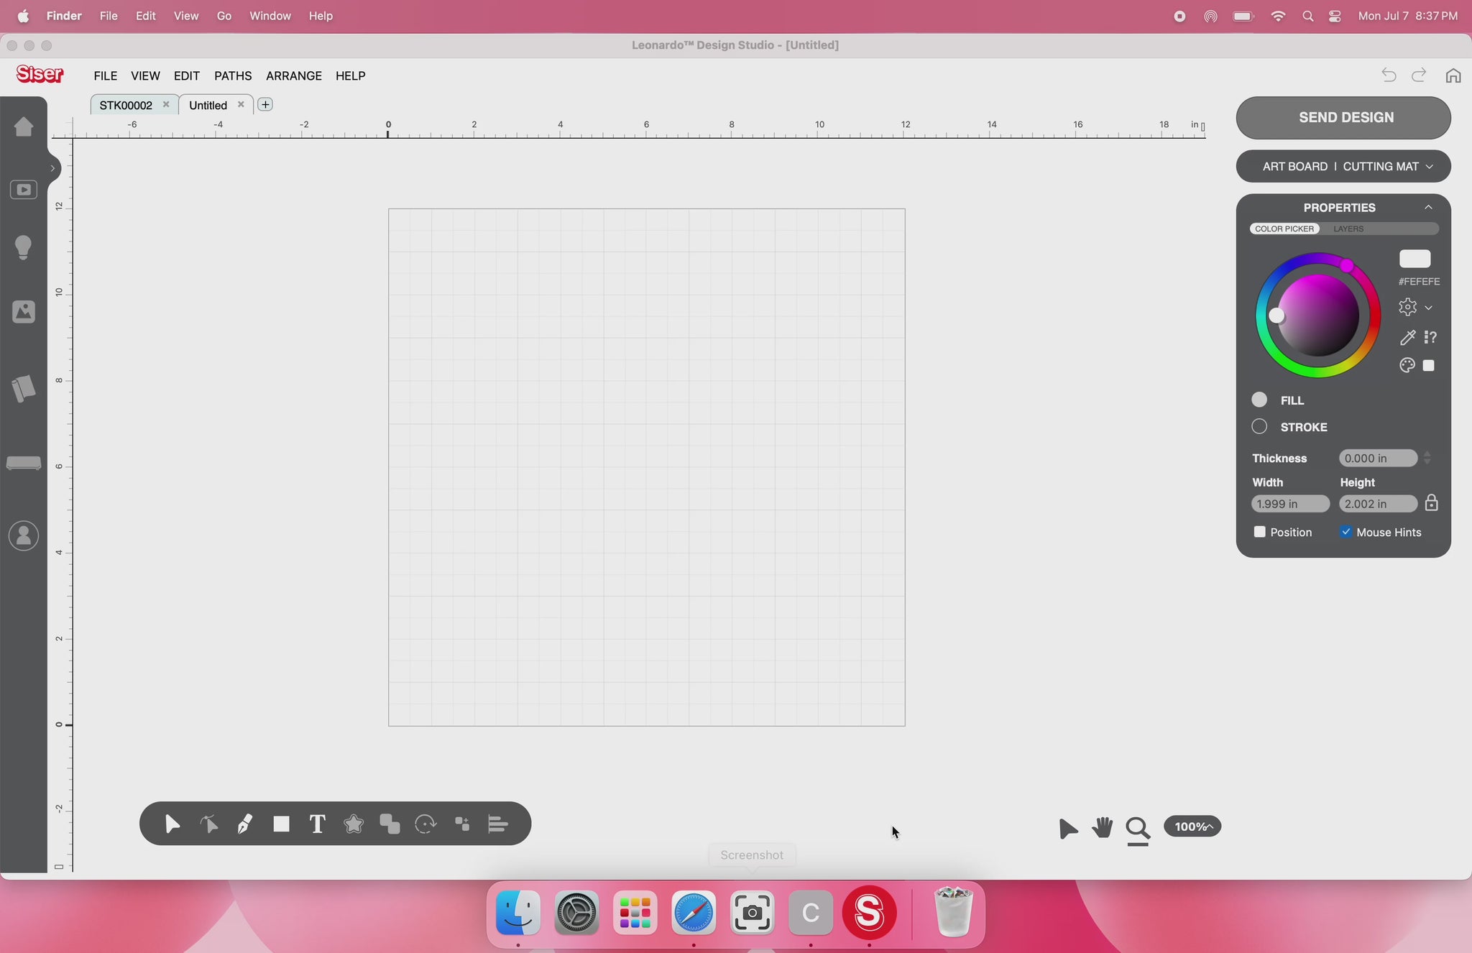The height and width of the screenshot is (953, 1472).
Task: Pick the star Shapes tool
Action: (x=354, y=824)
